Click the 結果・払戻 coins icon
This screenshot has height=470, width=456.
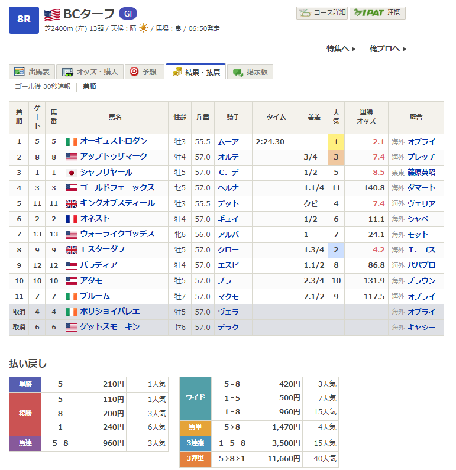(x=177, y=72)
